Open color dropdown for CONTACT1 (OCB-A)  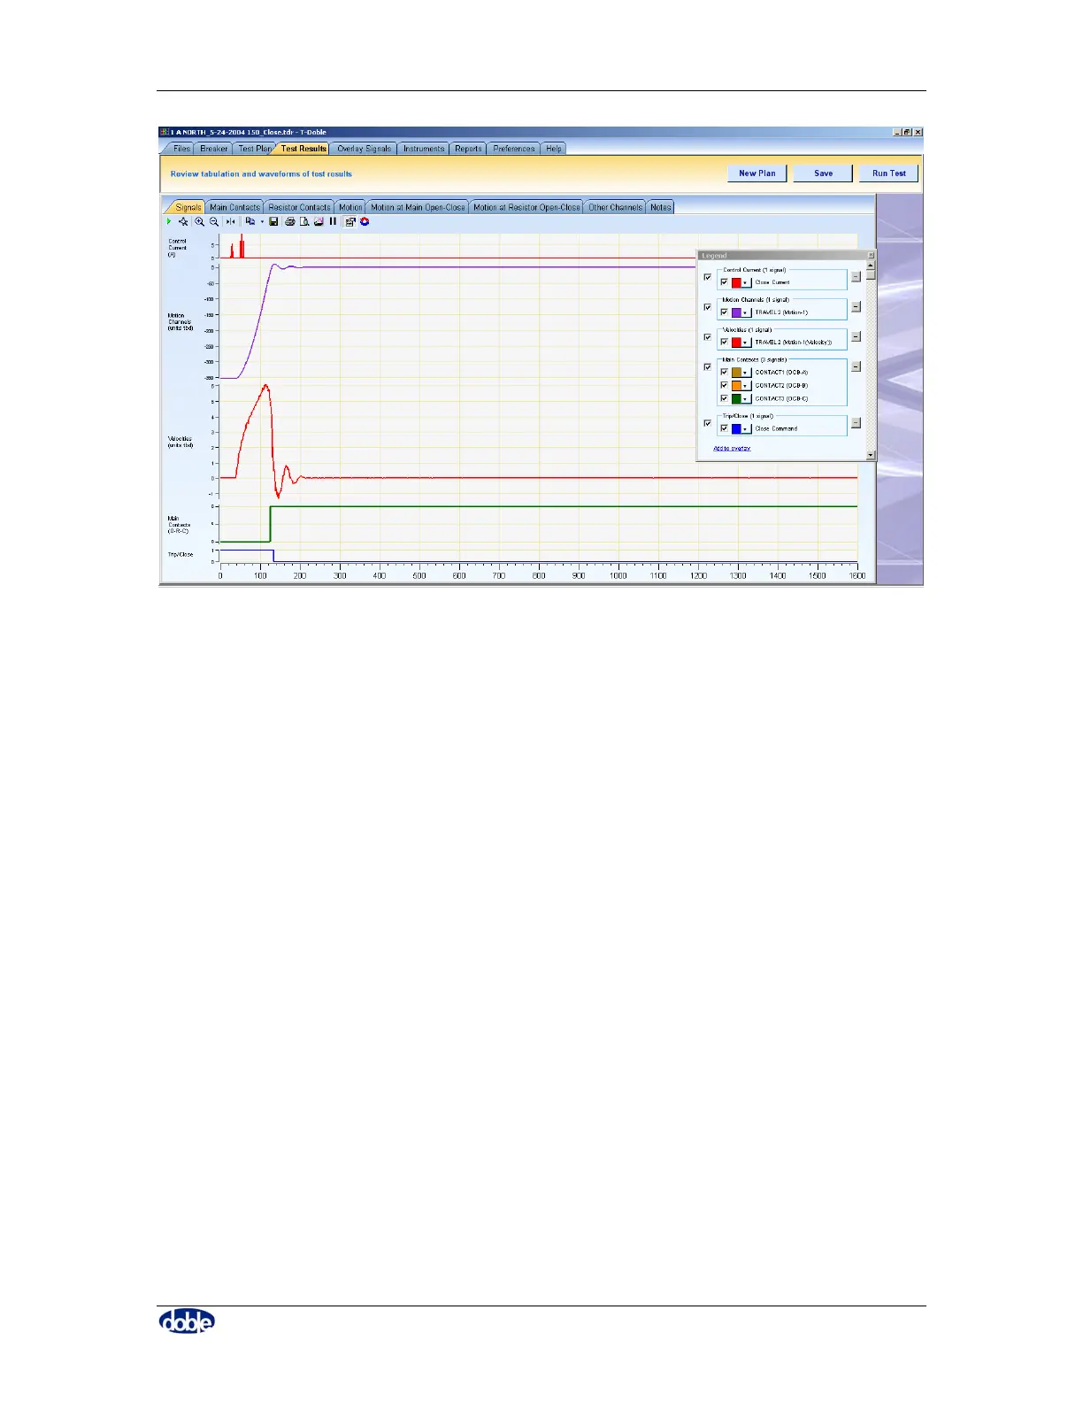pyautogui.click(x=746, y=373)
